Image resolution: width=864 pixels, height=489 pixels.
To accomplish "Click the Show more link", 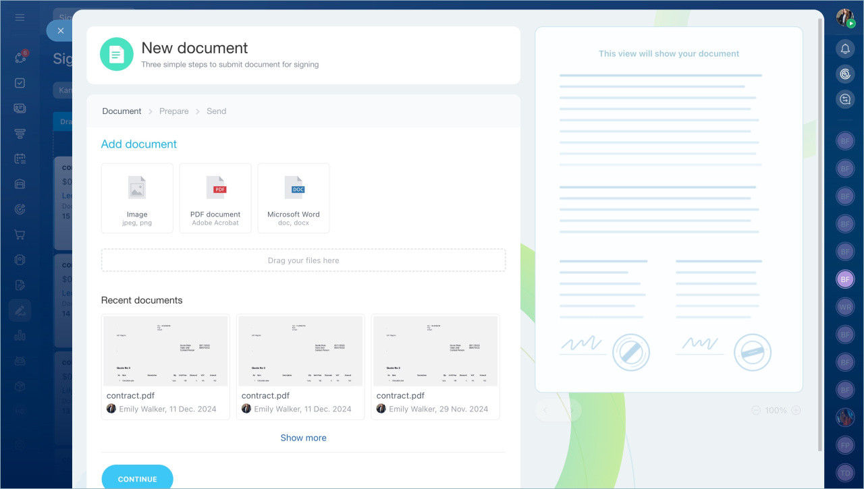I will pyautogui.click(x=303, y=438).
